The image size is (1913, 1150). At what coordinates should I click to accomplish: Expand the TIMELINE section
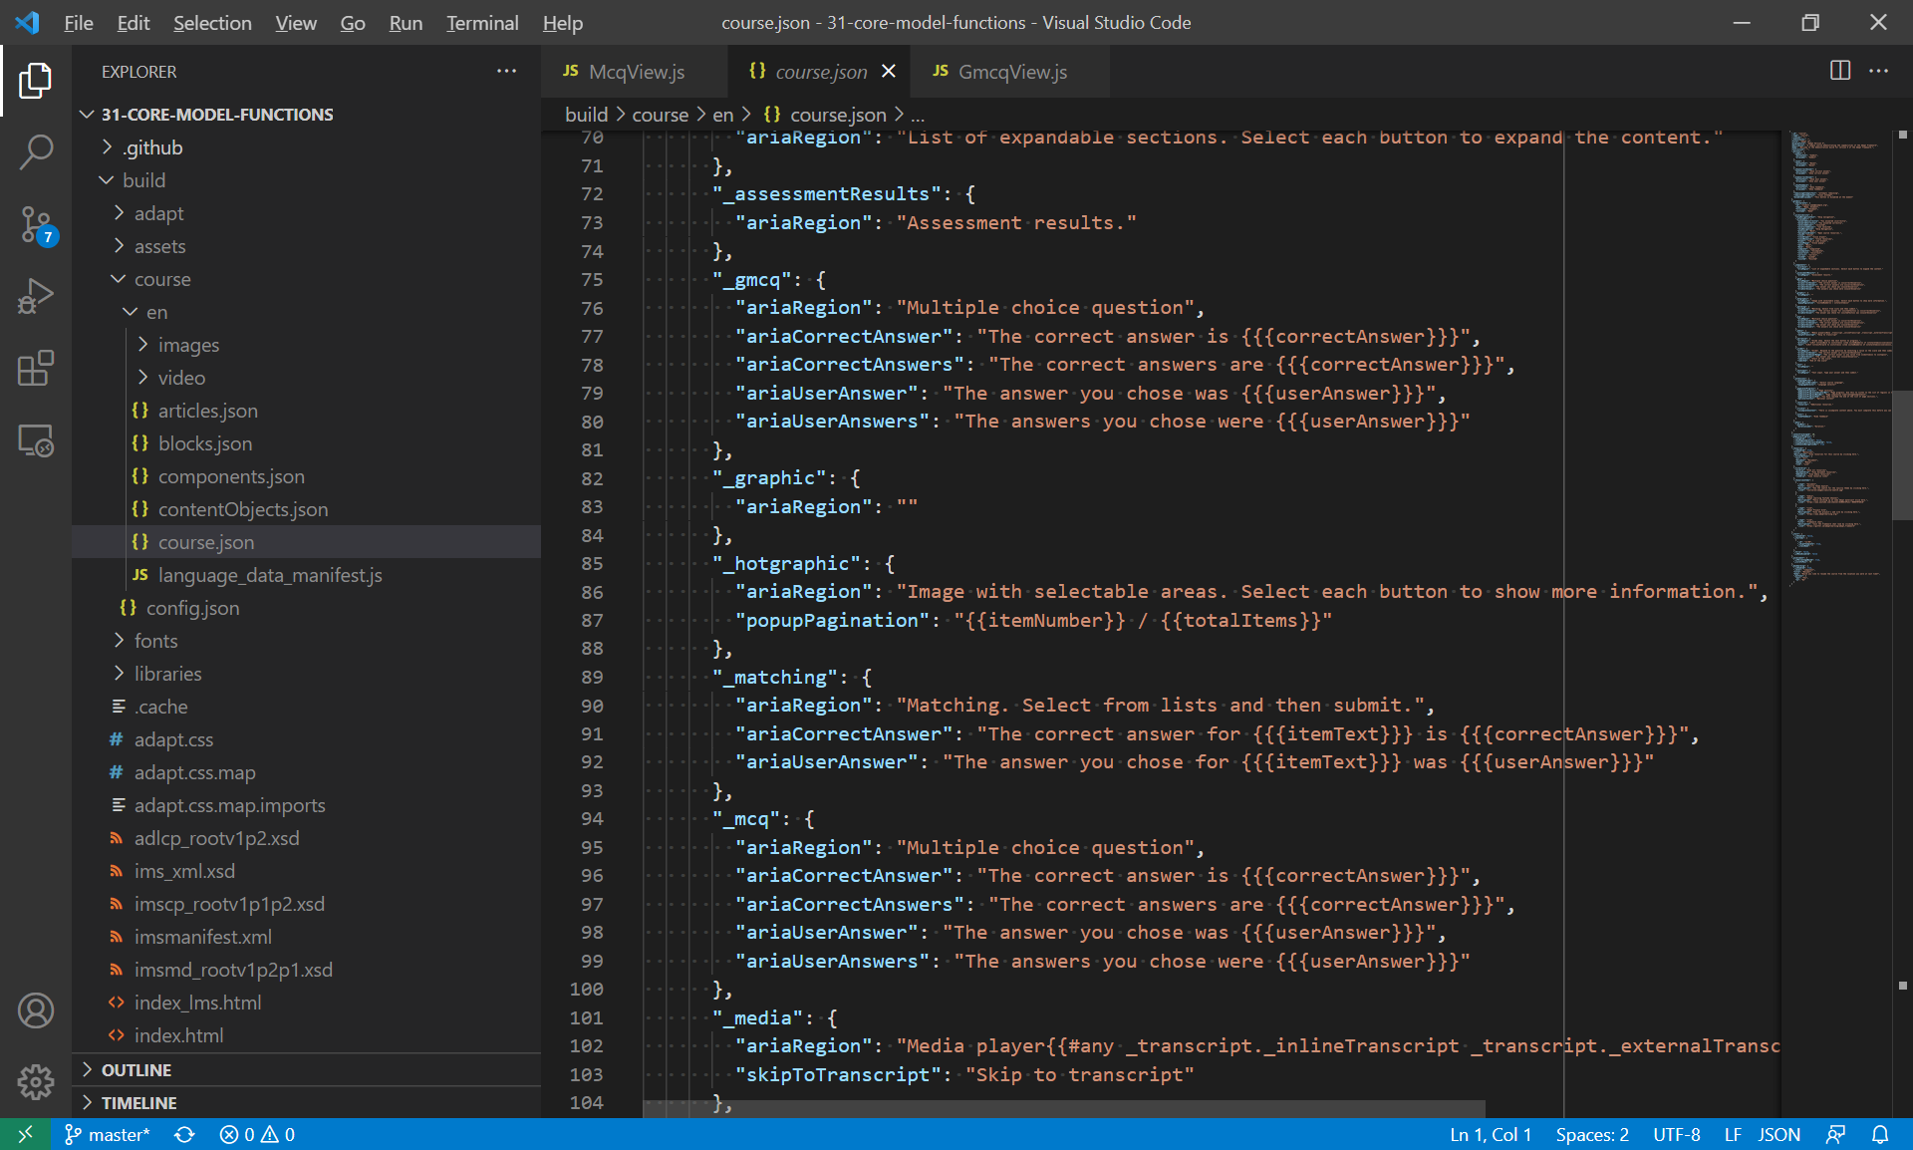point(138,1102)
